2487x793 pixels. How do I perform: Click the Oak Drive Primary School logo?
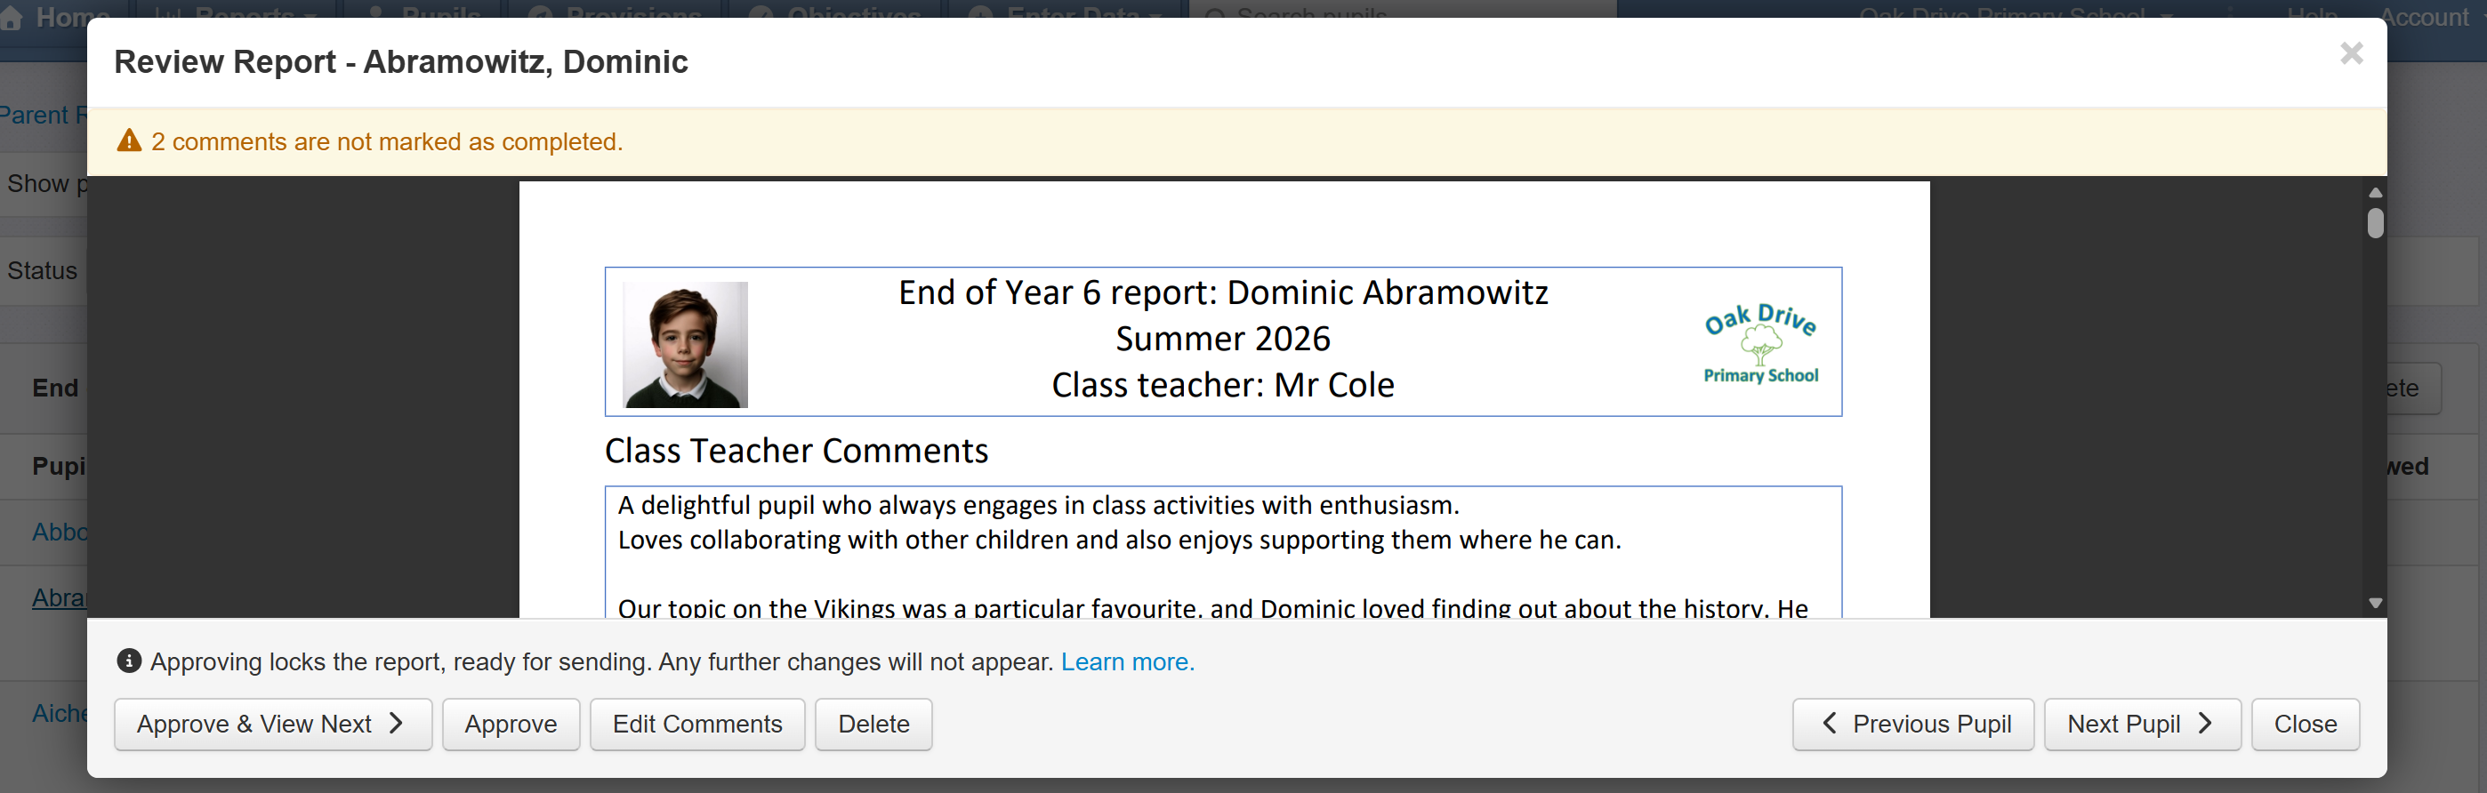(1760, 344)
